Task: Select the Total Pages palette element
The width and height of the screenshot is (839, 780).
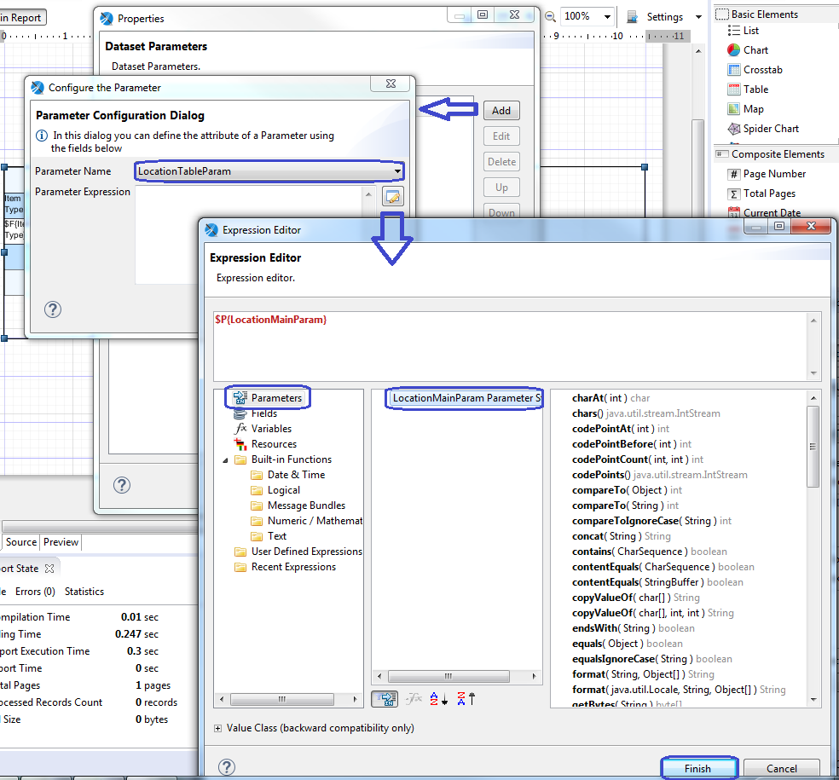Action: pyautogui.click(x=761, y=194)
